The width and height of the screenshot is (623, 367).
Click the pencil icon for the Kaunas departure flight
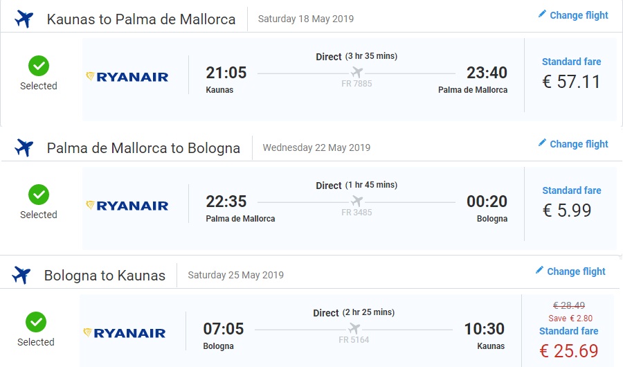click(x=542, y=15)
